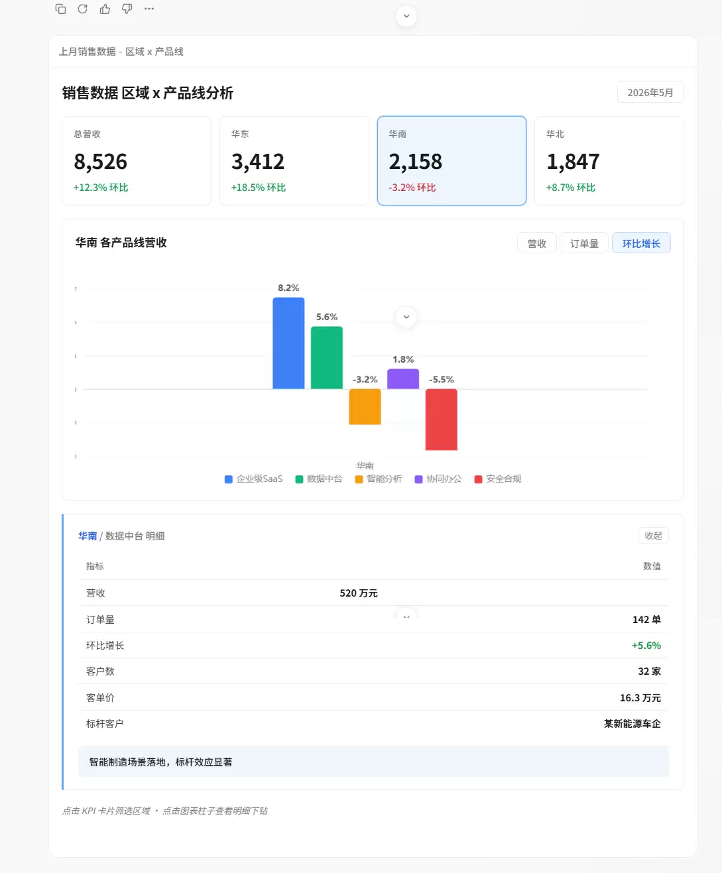Select the 总营收 KPI card
This screenshot has width=722, height=873.
coord(137,160)
